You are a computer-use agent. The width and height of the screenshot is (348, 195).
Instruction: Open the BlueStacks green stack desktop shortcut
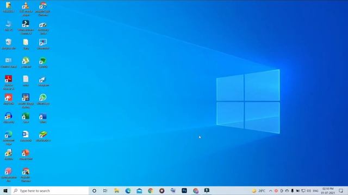[43, 136]
